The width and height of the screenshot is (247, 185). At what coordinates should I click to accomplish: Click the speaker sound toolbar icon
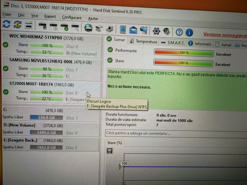click(167, 31)
